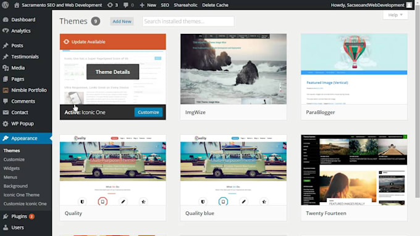
Task: Click Appearance label in sidebar
Action: pos(24,138)
